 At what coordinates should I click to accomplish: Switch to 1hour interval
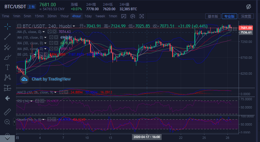coord(64,16)
